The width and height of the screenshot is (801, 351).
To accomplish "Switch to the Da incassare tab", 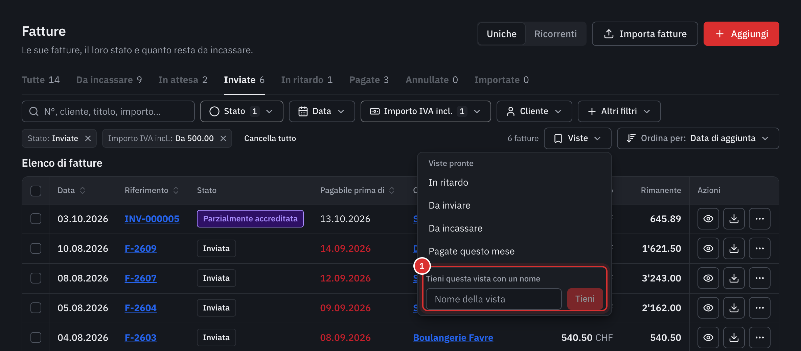I will tap(109, 80).
